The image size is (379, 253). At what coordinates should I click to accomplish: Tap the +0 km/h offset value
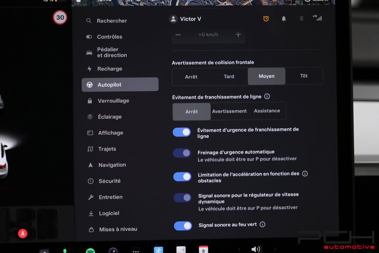coord(208,34)
